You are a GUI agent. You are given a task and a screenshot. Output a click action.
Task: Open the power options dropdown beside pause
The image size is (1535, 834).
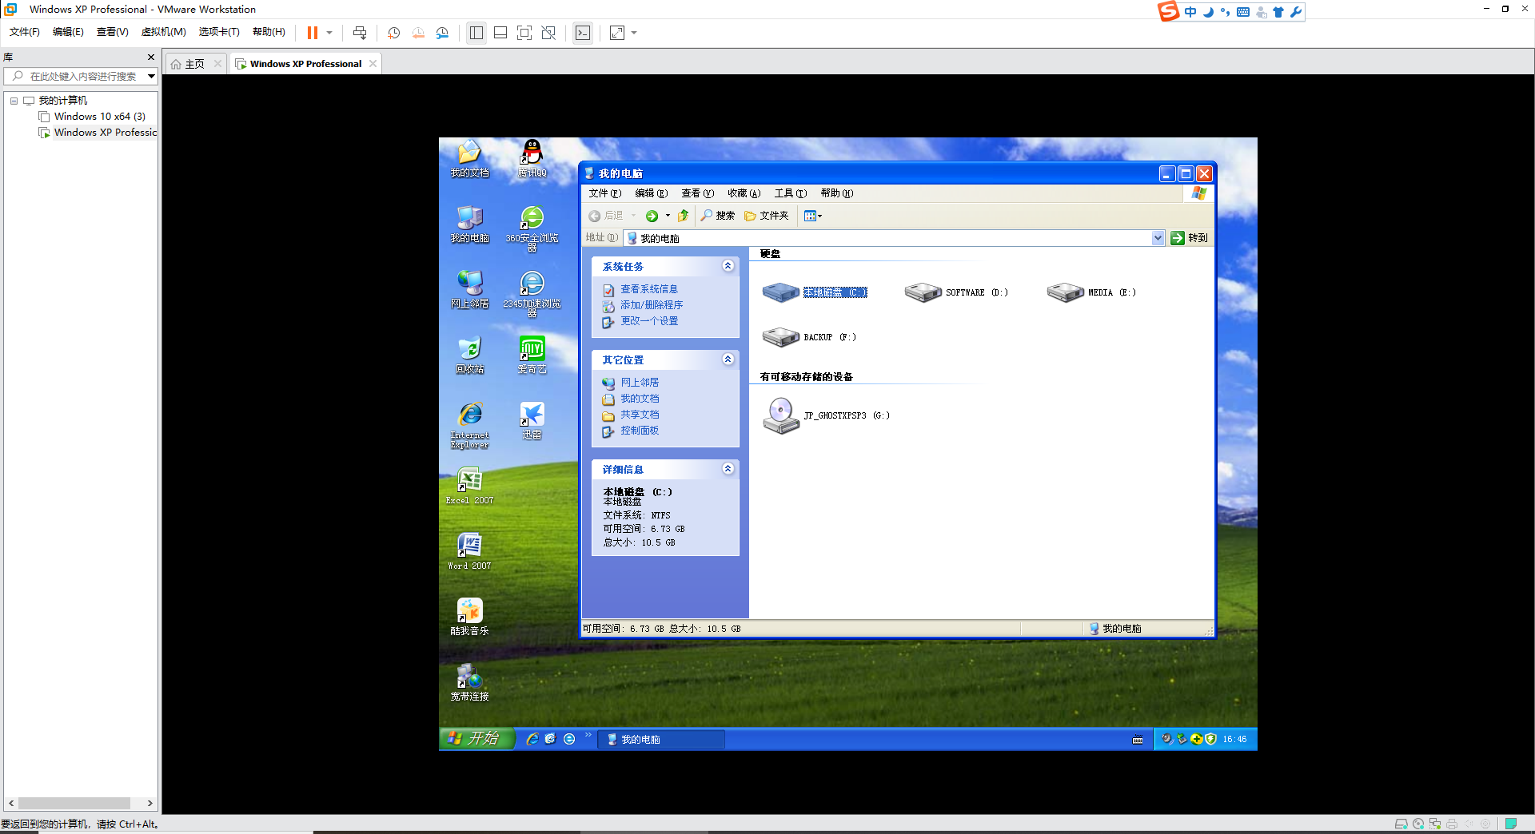[329, 33]
